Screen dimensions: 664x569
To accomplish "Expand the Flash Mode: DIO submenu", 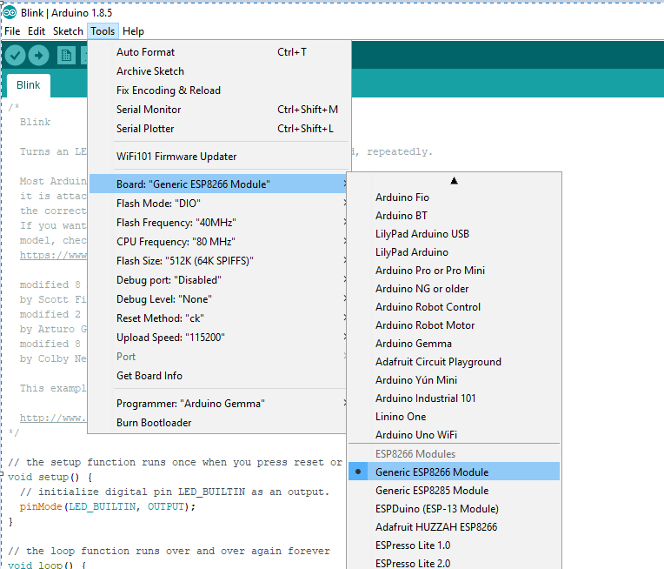I will [x=219, y=204].
